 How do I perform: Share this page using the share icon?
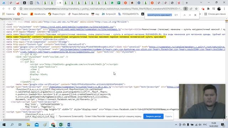tap(191, 9)
